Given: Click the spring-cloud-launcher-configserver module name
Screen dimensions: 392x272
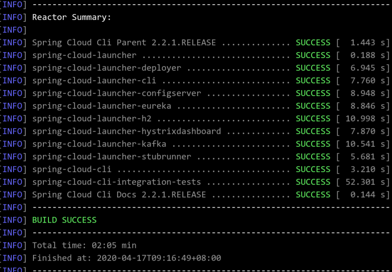Looking at the screenshot, I should pos(117,93).
